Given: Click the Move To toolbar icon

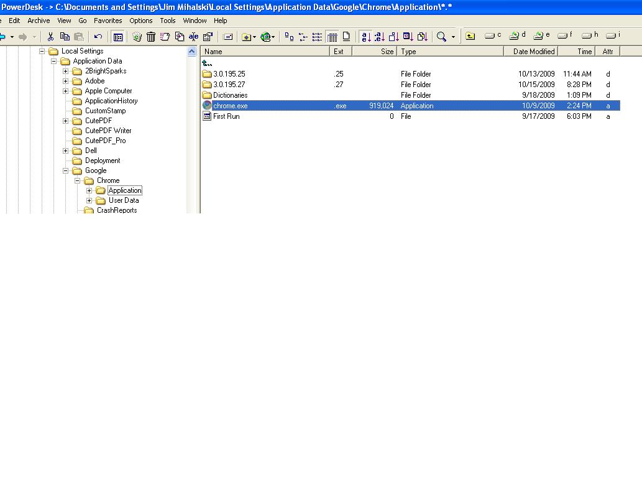Looking at the screenshot, I should [x=165, y=37].
